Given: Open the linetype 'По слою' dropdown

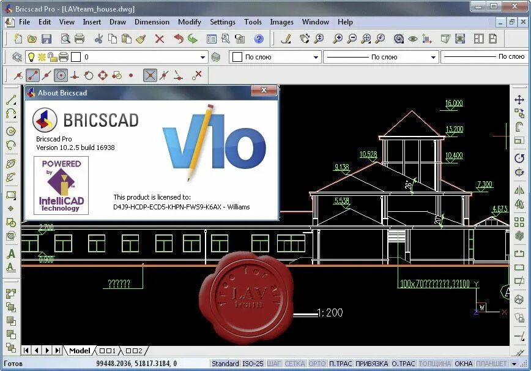Looking at the screenshot, I should (x=433, y=58).
